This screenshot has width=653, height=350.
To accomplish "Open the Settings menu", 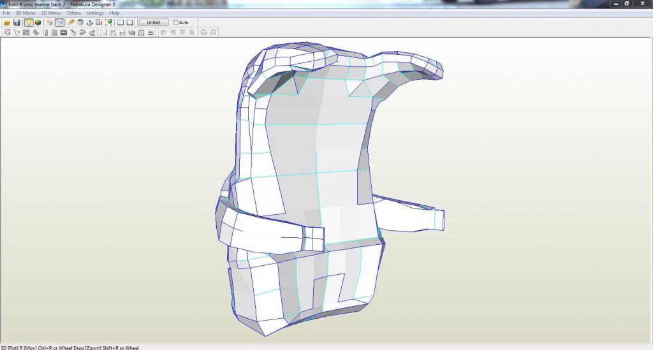I will (95, 13).
